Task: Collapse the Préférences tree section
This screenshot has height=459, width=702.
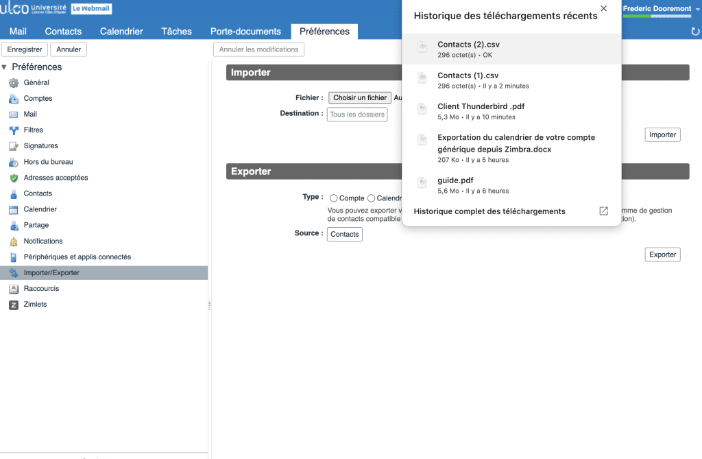Action: coord(5,67)
